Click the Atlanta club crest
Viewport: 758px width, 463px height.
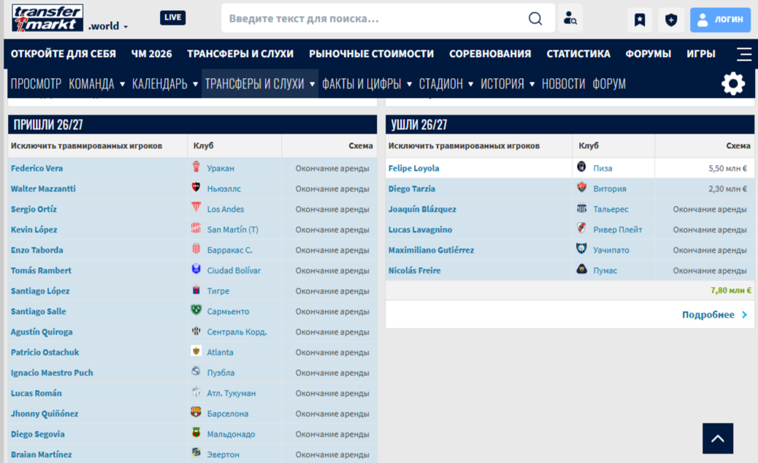pyautogui.click(x=196, y=351)
